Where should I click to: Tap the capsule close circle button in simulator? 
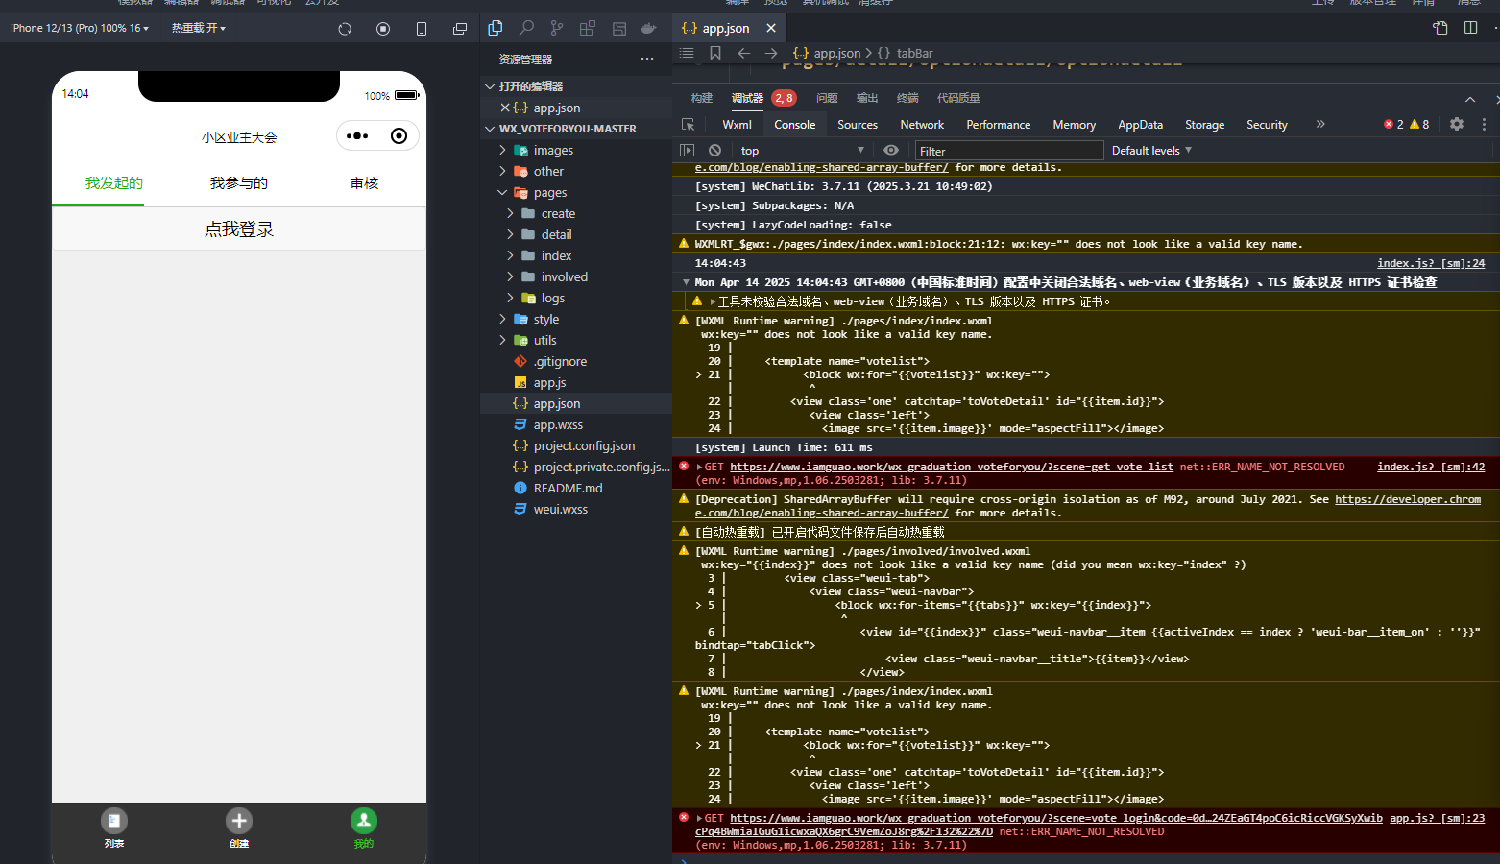click(399, 136)
